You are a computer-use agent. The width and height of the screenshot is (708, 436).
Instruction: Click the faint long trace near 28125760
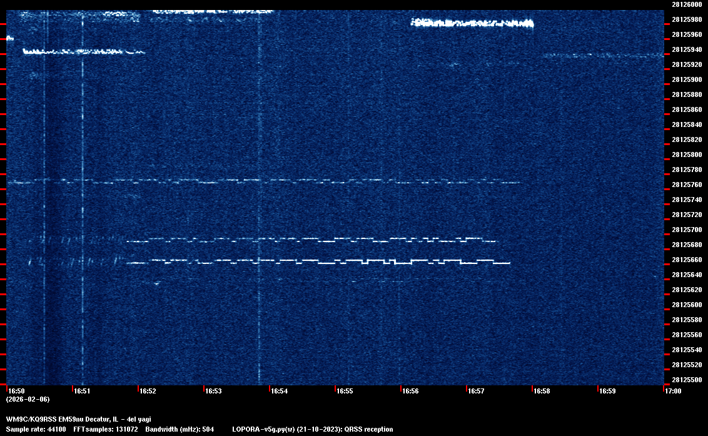click(x=263, y=181)
